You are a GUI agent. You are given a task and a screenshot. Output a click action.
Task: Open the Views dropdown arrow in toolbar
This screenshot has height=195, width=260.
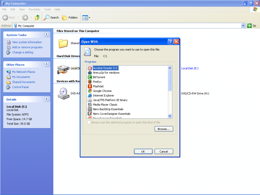[x=90, y=18]
